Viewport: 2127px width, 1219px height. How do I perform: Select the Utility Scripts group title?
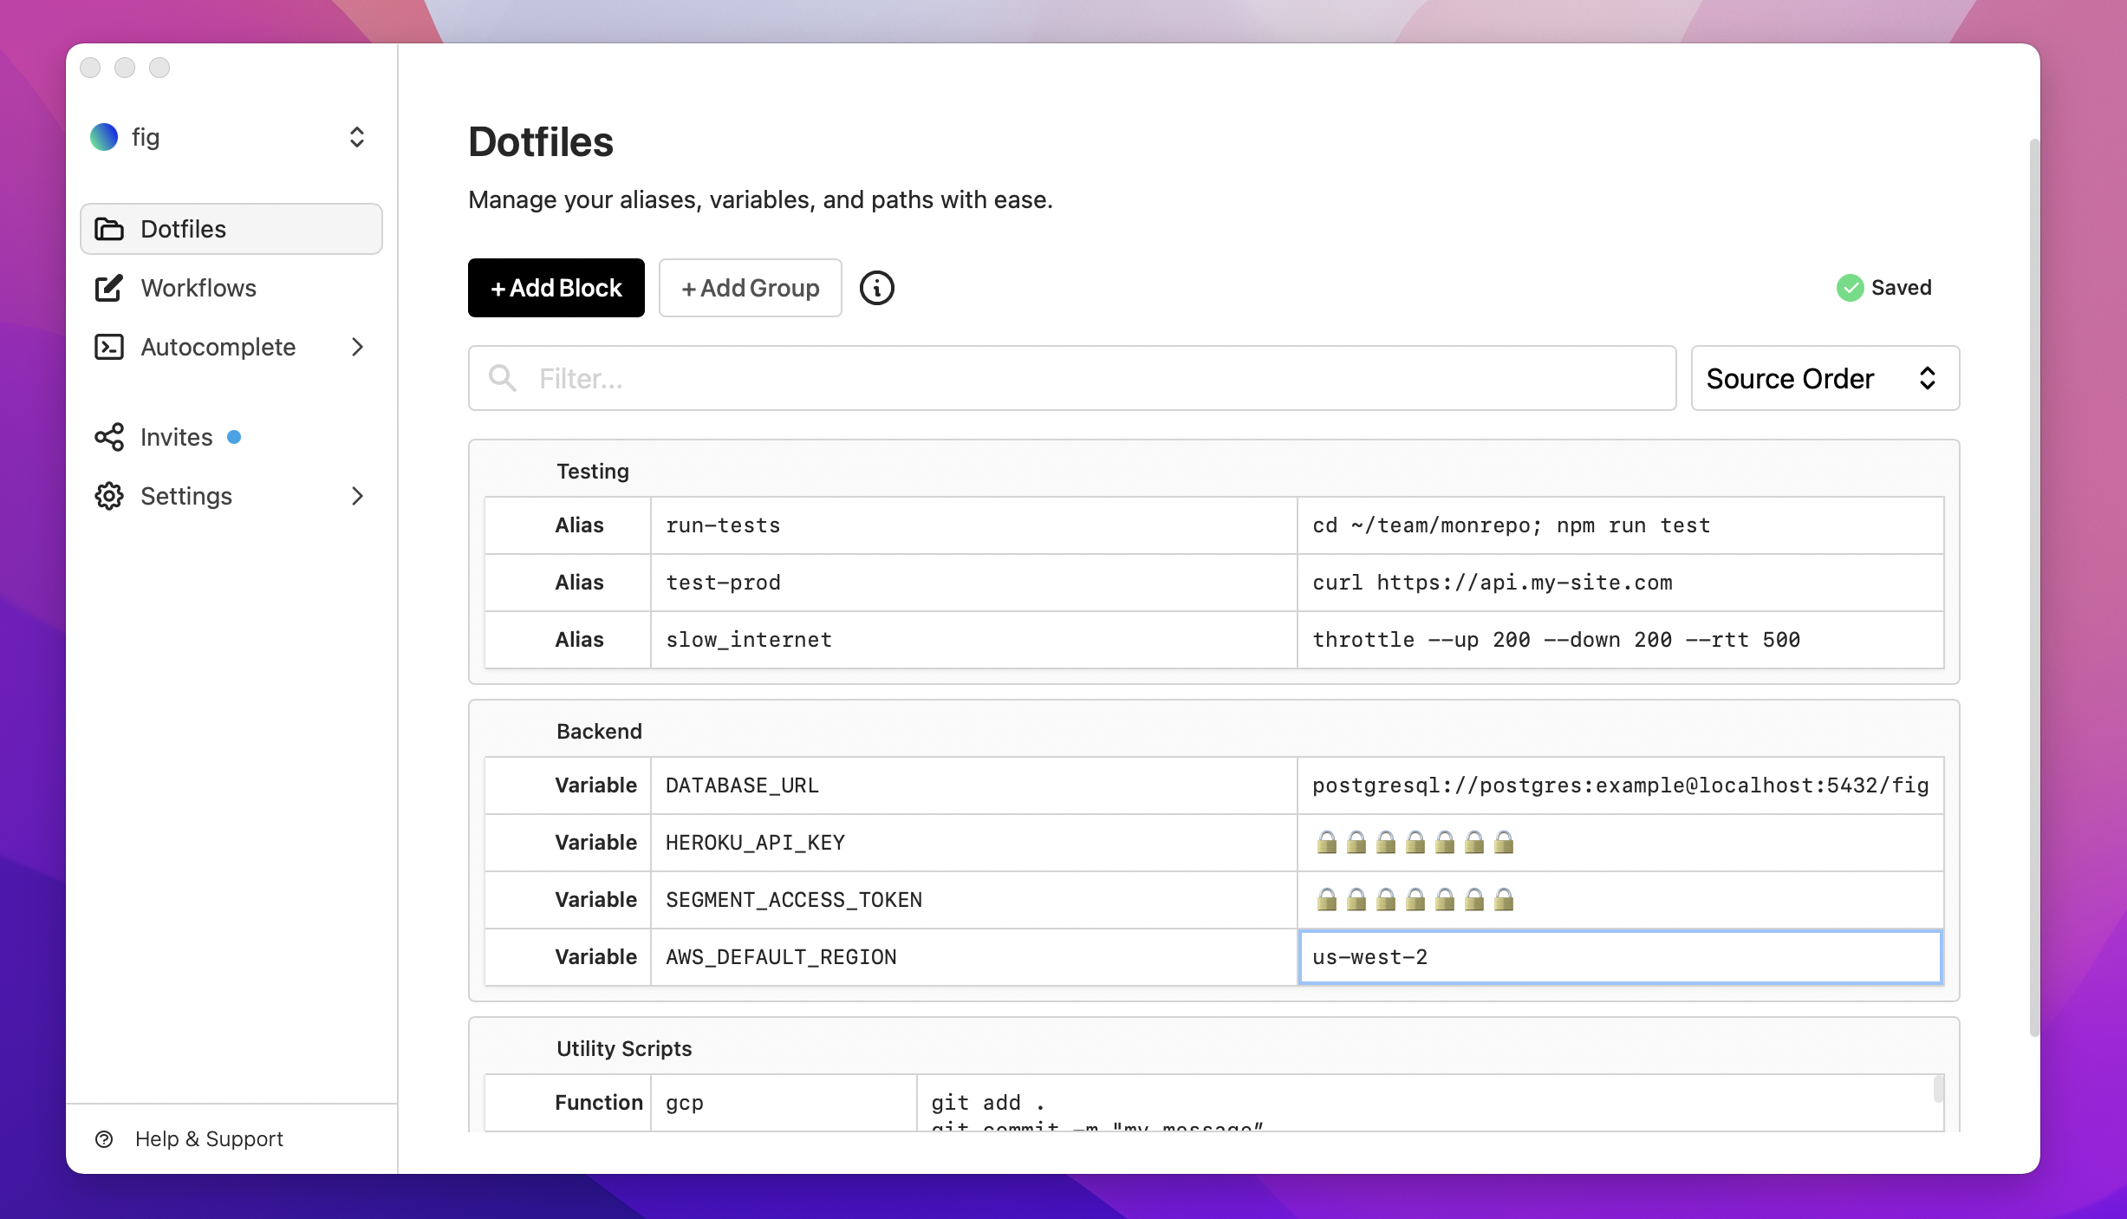point(624,1048)
